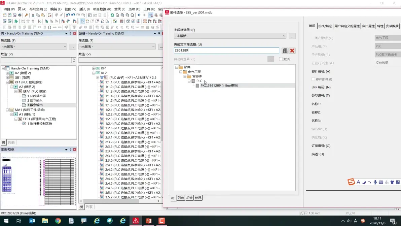Click the page navigator 数值 input field
Viewport: 401px width, 226px height.
coord(36,60)
